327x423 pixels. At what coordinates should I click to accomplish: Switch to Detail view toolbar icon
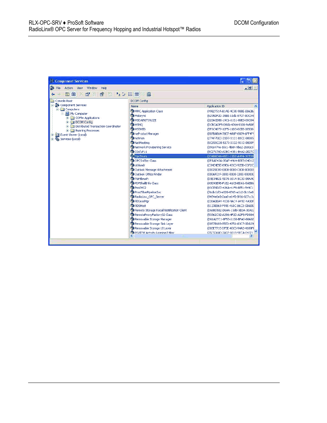(x=137, y=94)
